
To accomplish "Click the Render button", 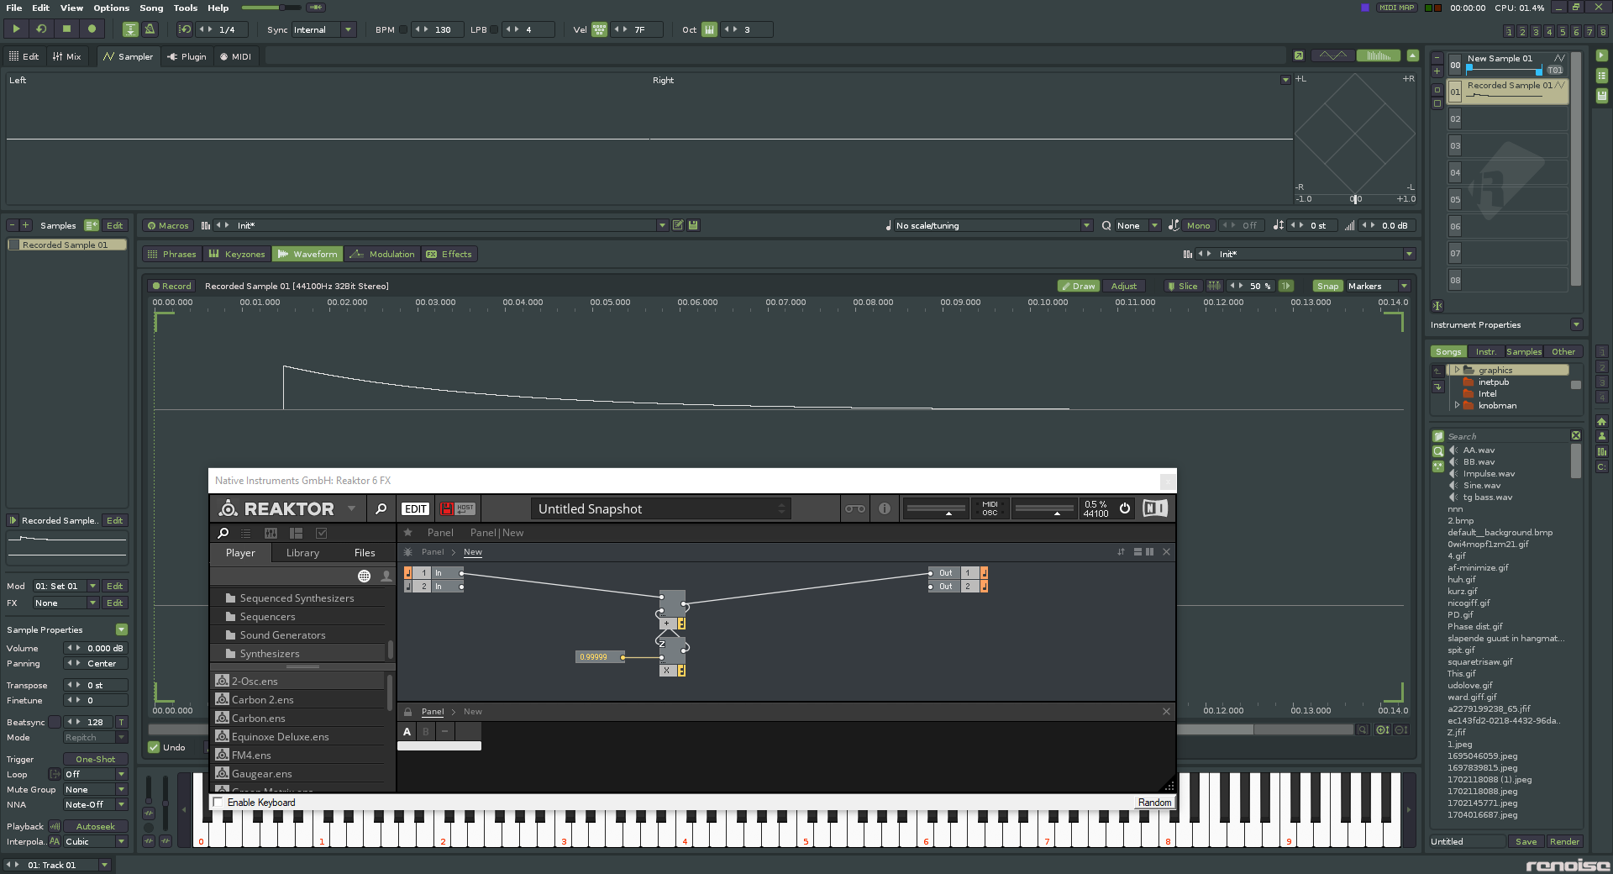I will point(1563,842).
